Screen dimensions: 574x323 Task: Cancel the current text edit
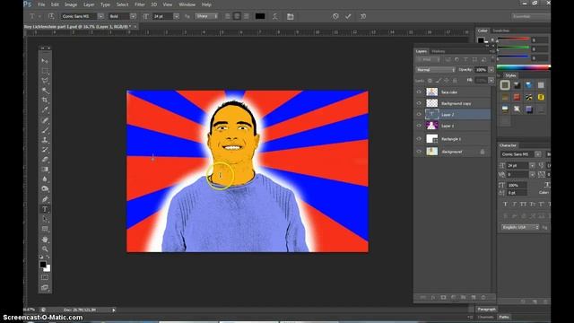(335, 16)
